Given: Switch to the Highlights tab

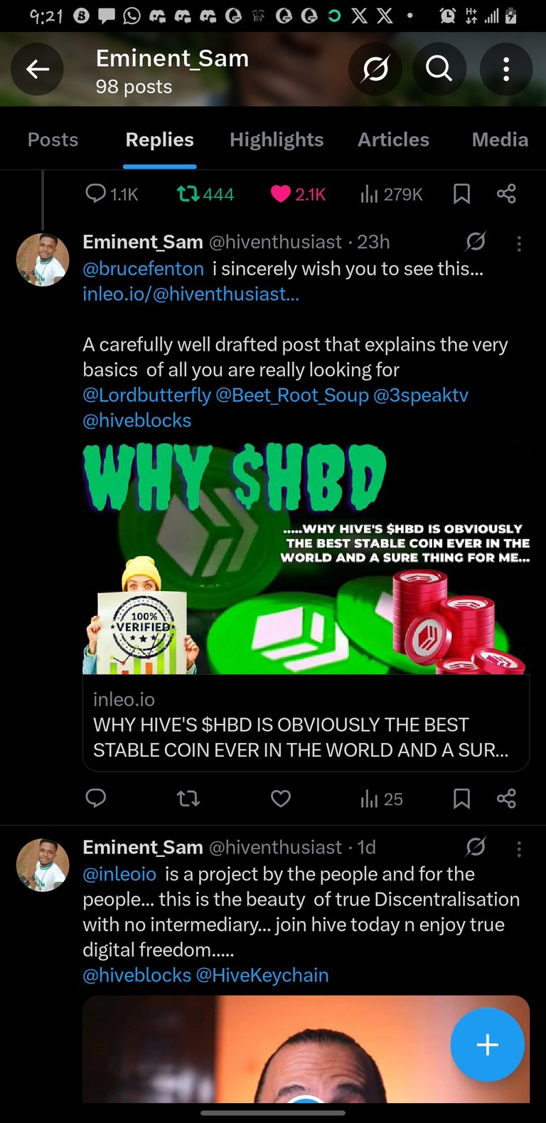Looking at the screenshot, I should coord(277,139).
